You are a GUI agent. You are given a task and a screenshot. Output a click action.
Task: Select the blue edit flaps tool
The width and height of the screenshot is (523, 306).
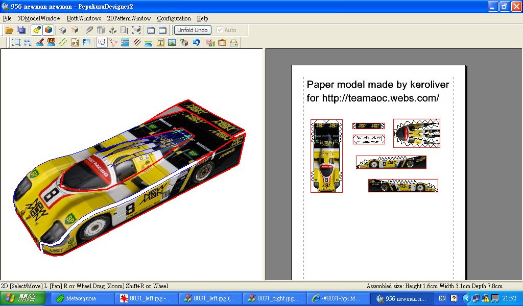[125, 42]
